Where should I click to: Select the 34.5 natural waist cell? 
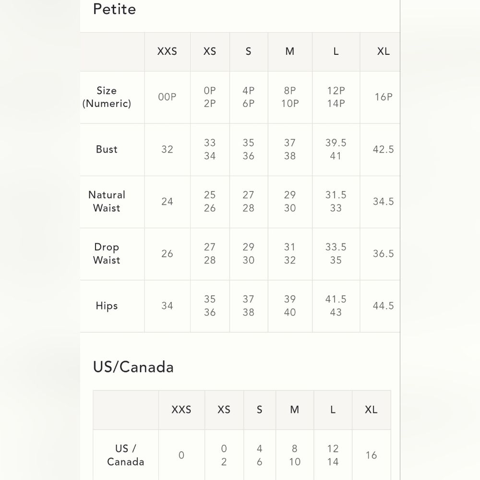(383, 202)
